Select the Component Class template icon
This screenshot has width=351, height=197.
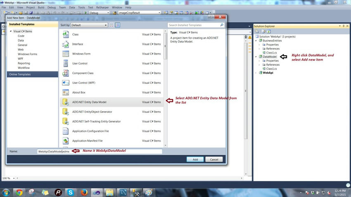66,73
